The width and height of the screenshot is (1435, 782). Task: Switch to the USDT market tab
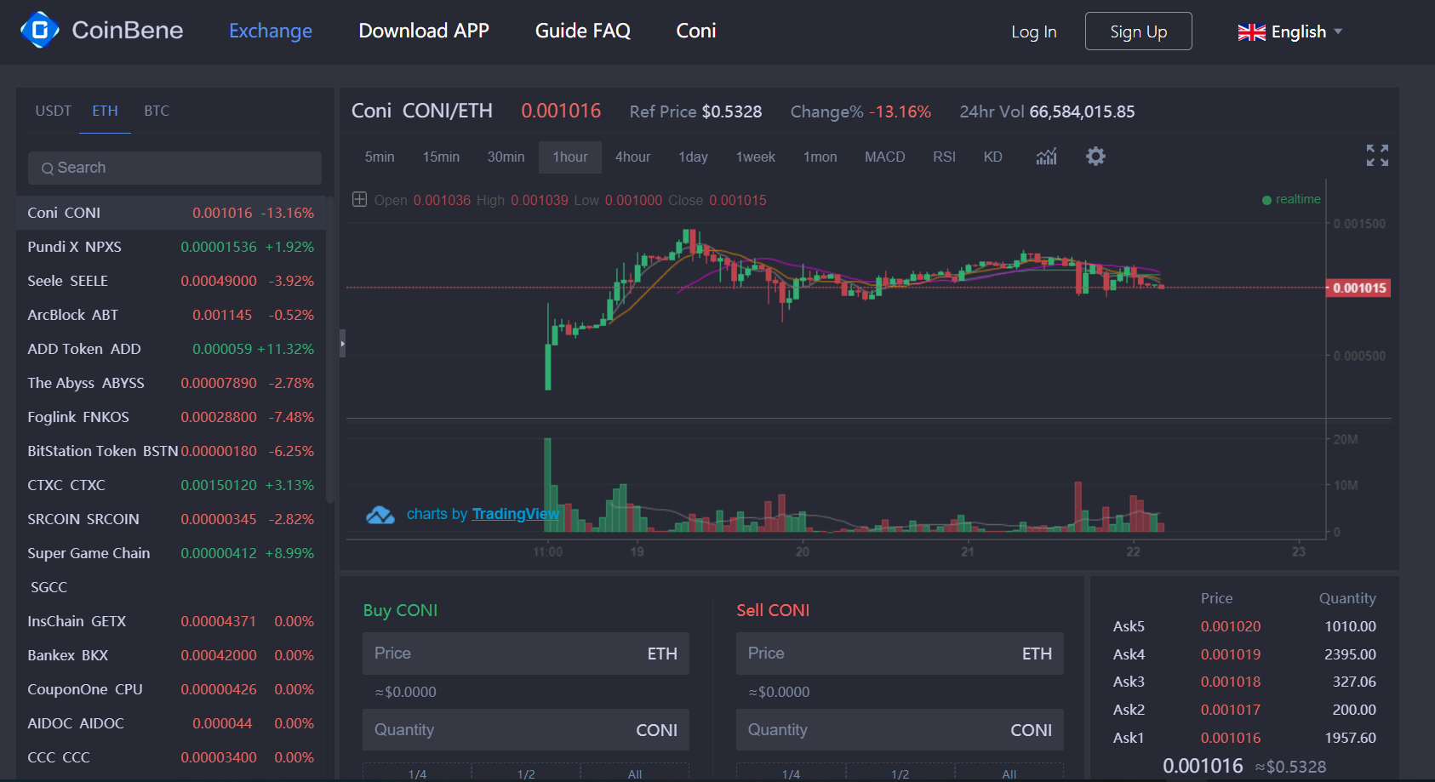(x=54, y=111)
